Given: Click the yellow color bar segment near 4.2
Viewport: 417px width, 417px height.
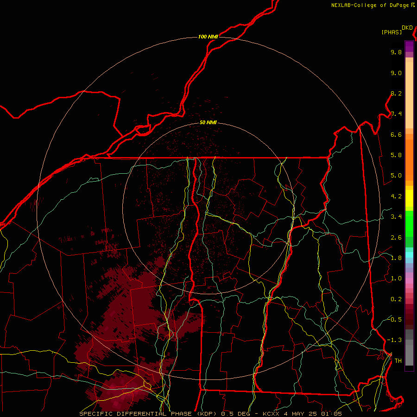Looking at the screenshot, I should point(409,198).
